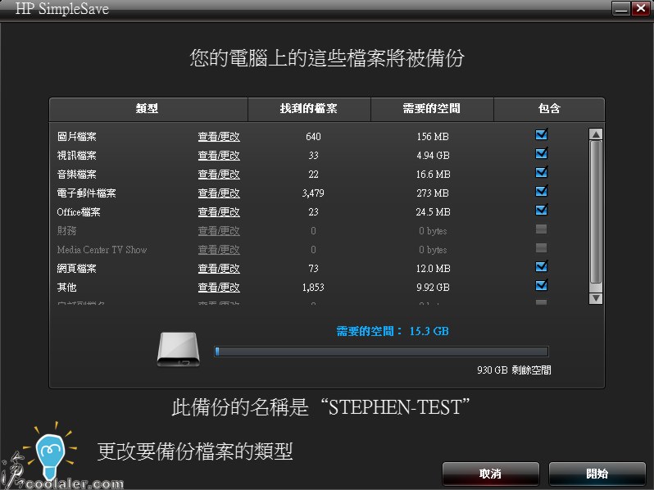This screenshot has height=490, width=654.
Task: Click the STEPHEN-TEST backup name text
Action: click(x=395, y=407)
